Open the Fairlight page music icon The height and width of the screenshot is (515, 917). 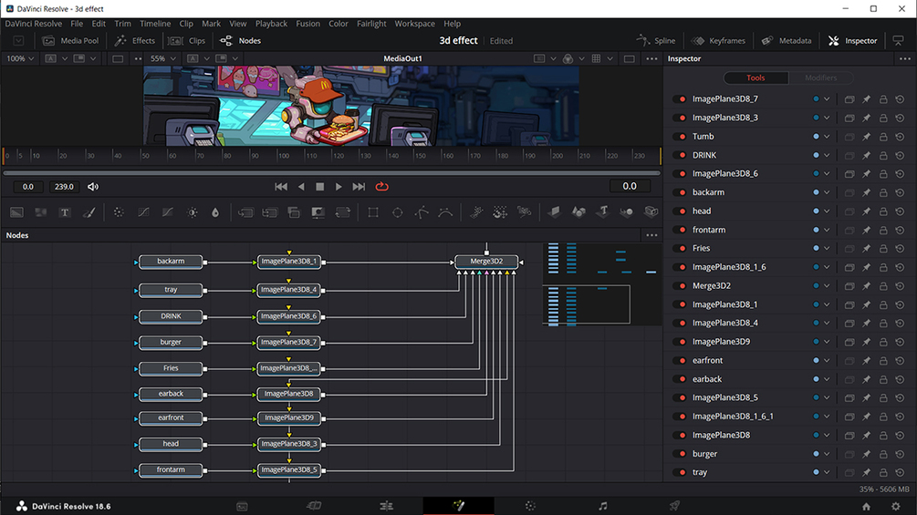[x=603, y=506]
